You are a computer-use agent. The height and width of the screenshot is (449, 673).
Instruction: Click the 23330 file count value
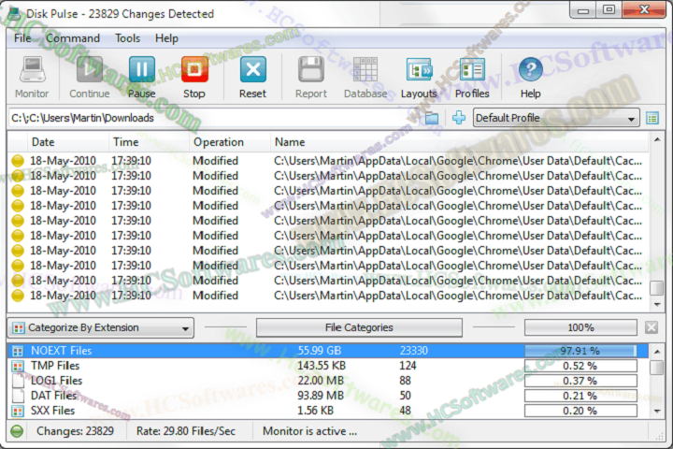tap(414, 351)
